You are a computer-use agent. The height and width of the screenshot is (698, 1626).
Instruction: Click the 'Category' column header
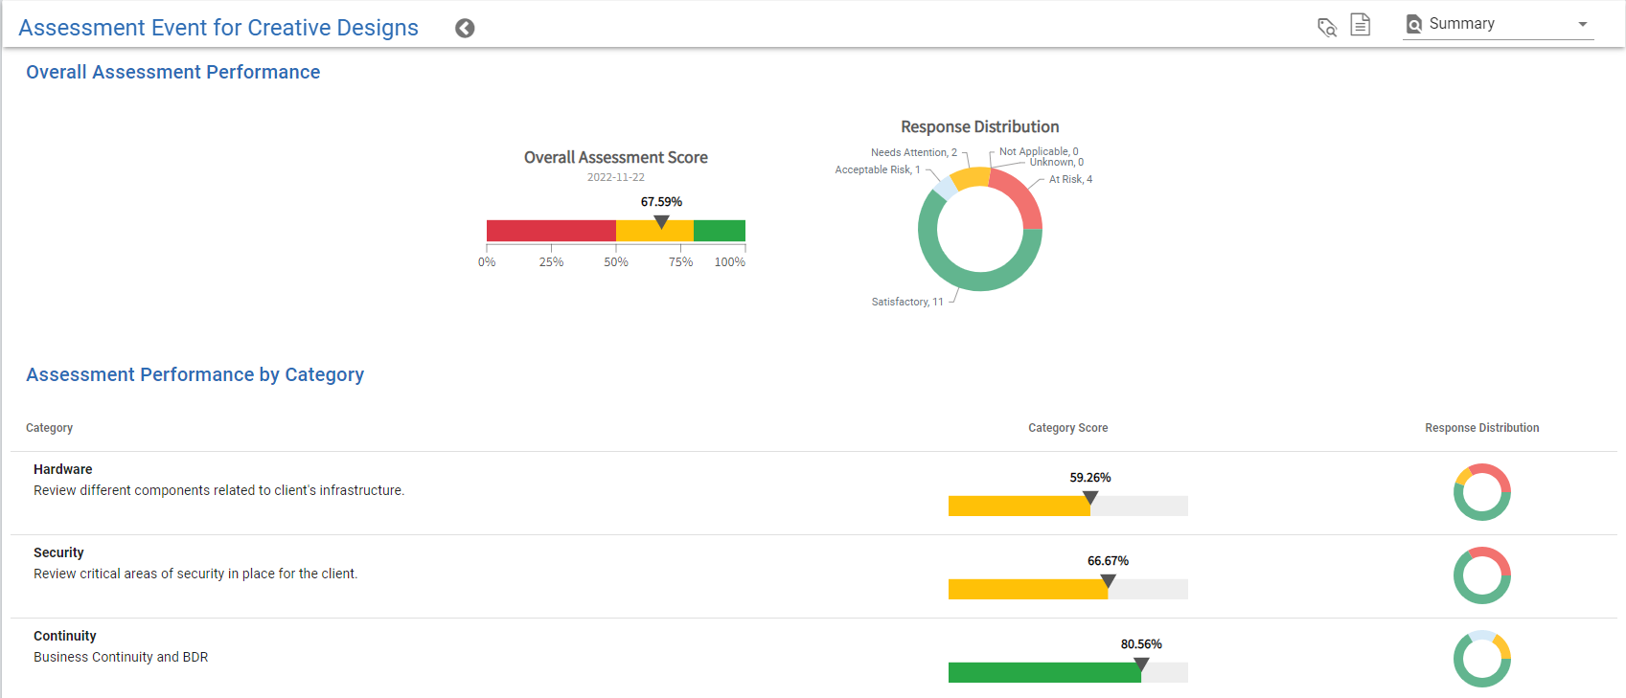click(49, 428)
